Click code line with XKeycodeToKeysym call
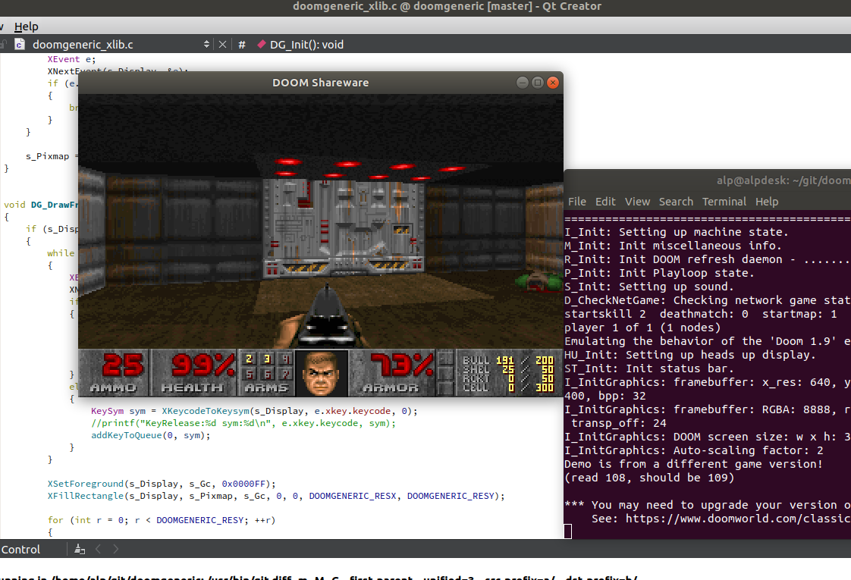Screen dimensions: 851x580 254,411
